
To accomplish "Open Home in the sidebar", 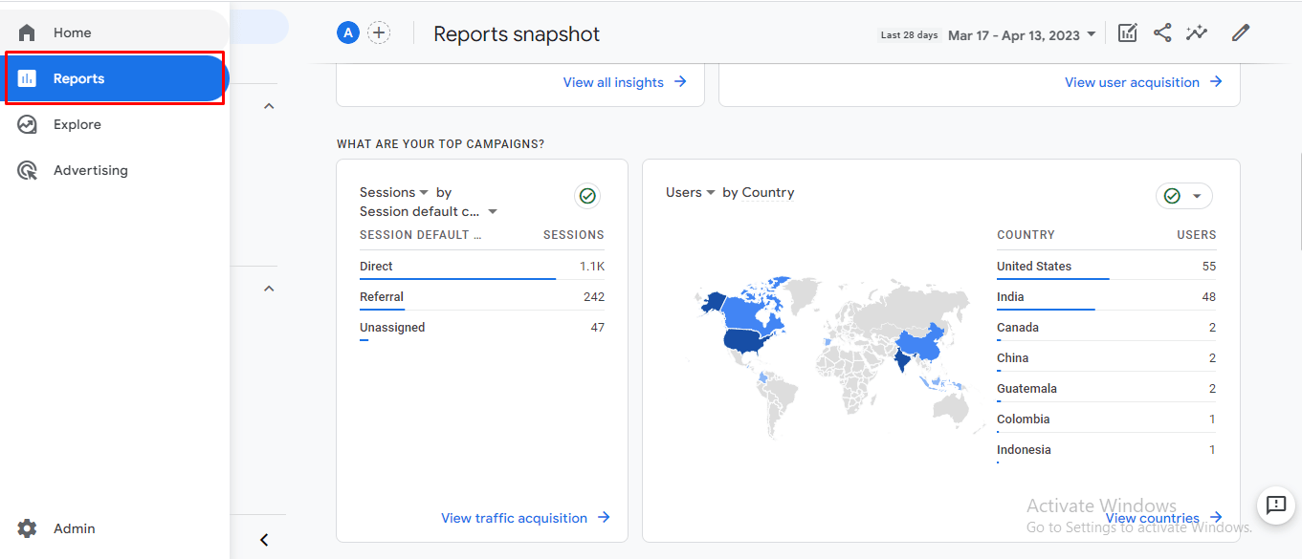I will (x=115, y=32).
